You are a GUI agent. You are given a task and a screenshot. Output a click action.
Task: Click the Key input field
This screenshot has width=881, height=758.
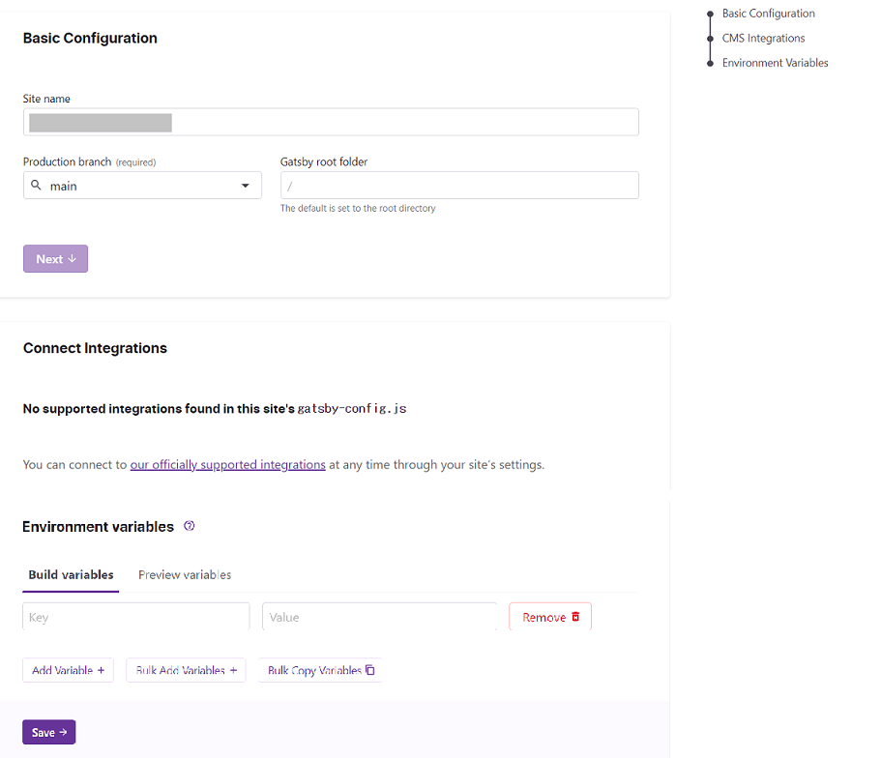tap(136, 617)
